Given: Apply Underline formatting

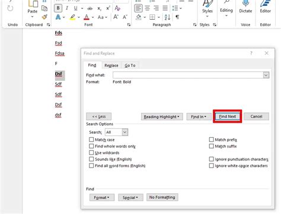Looking at the screenshot, I should [75, 8].
